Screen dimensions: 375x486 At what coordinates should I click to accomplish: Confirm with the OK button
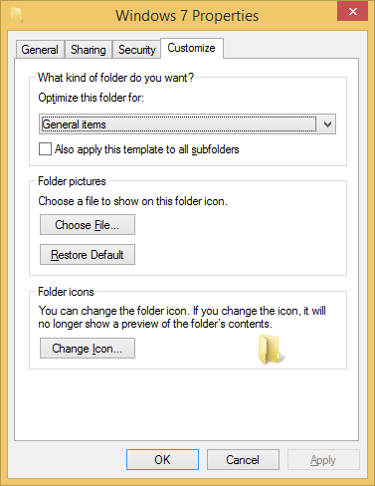coord(162,460)
